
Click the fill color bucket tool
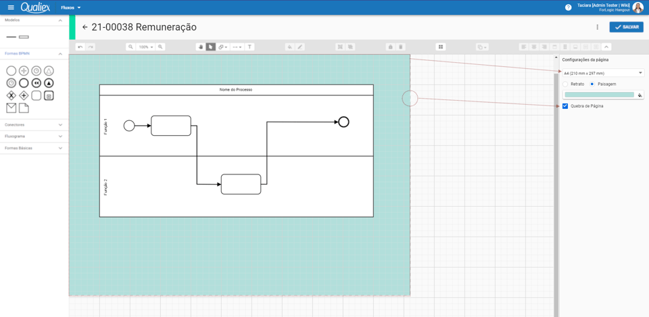point(290,47)
